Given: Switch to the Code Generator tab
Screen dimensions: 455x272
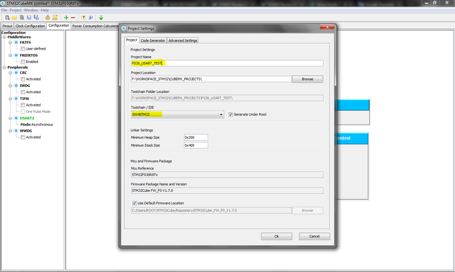Looking at the screenshot, I should (x=153, y=40).
